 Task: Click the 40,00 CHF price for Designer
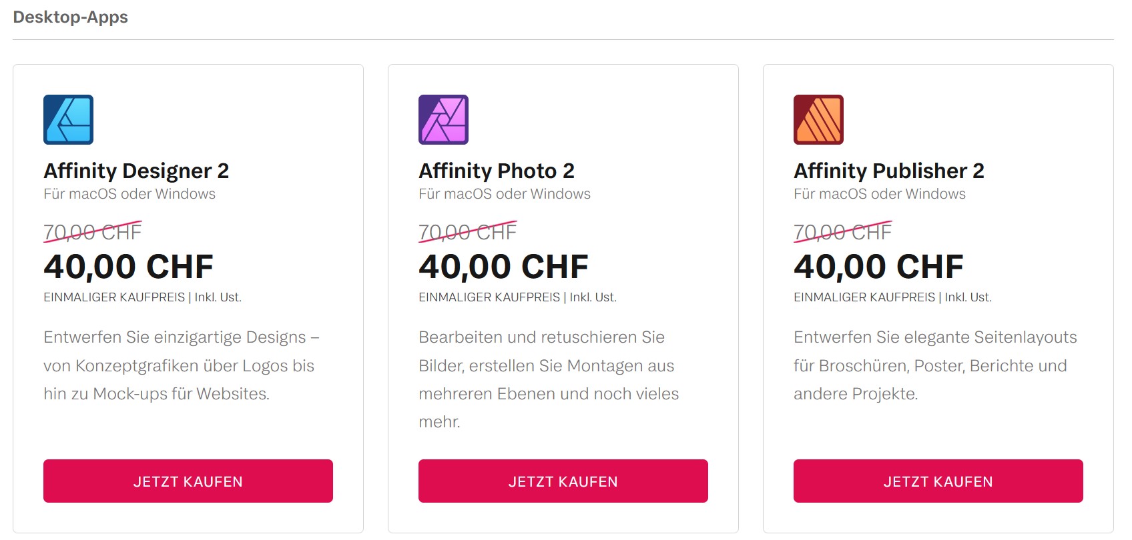pos(128,267)
